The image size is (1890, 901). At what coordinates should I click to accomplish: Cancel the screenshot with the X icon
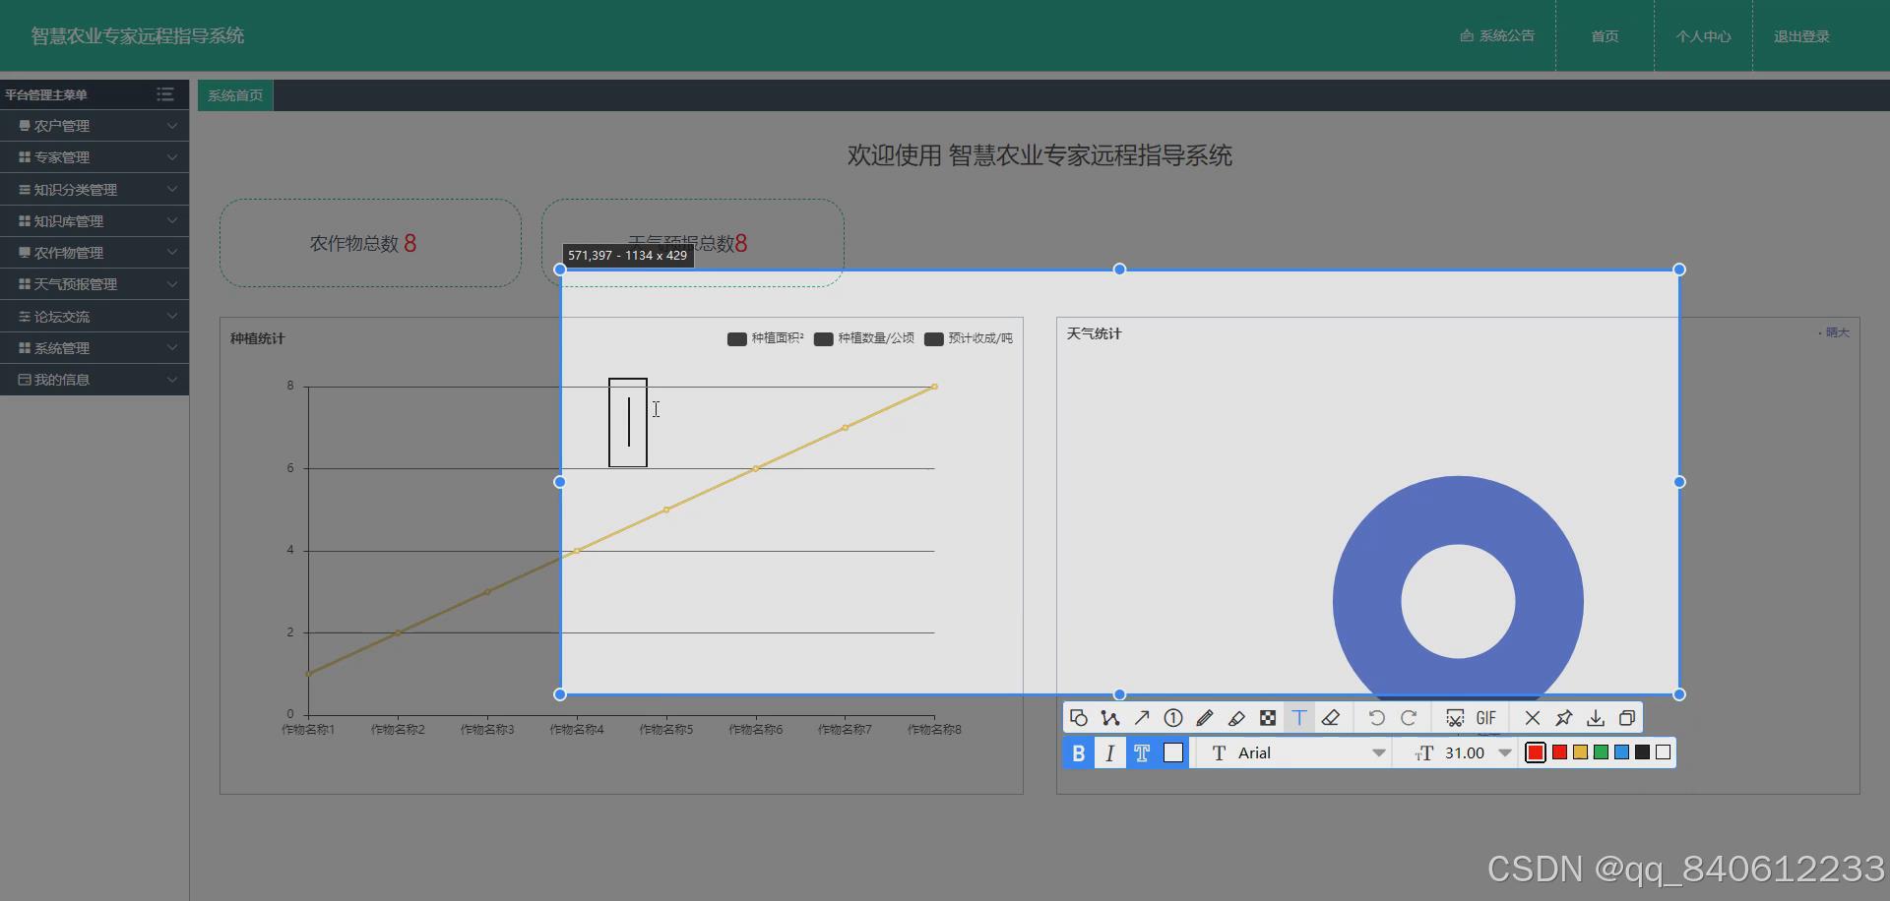coord(1533,718)
